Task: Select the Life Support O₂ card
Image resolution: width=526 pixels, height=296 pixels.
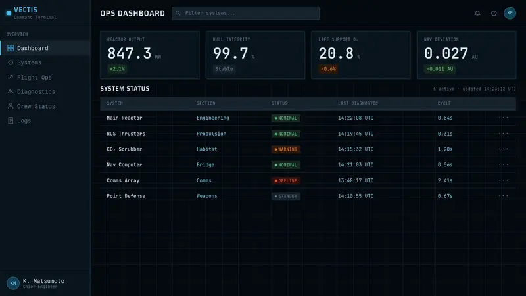Action: (361, 55)
